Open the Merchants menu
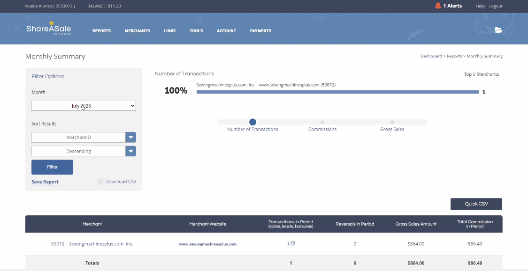The width and height of the screenshot is (528, 271). pyautogui.click(x=138, y=31)
